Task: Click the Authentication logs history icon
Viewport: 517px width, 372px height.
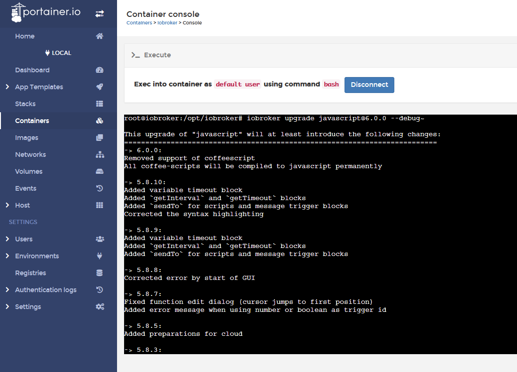Action: tap(100, 290)
